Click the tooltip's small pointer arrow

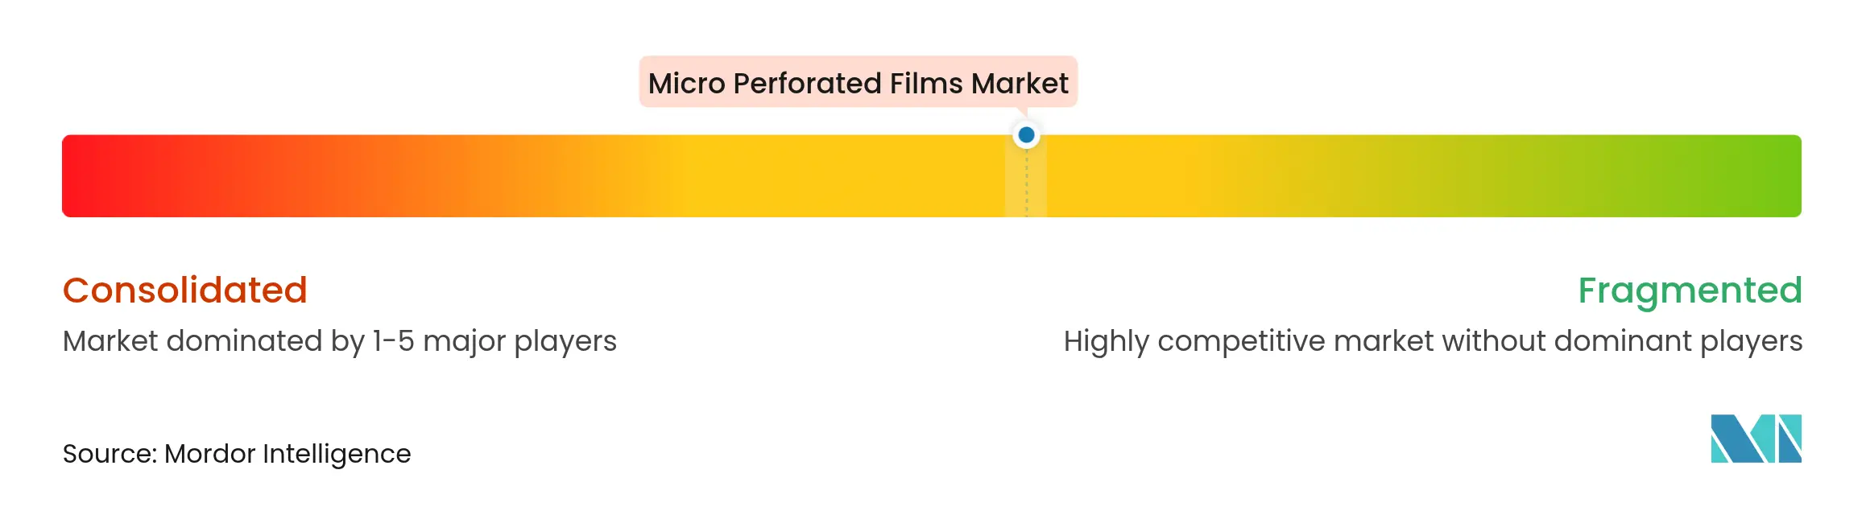pyautogui.click(x=1023, y=112)
